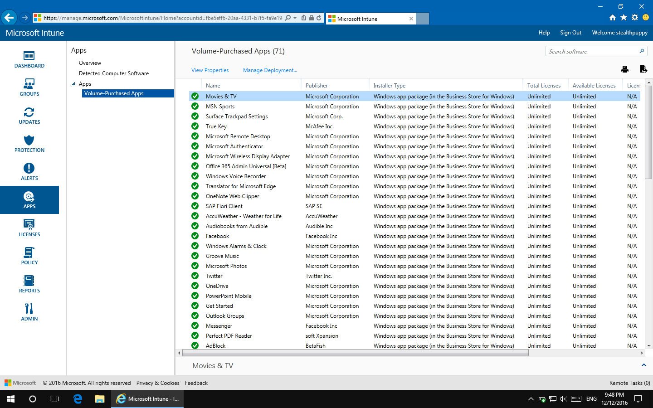Viewport: 653px width, 408px height.
Task: Select the True Key app row
Action: click(414, 126)
